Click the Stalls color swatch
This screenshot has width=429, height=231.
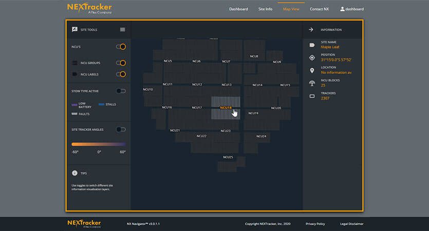(101, 104)
